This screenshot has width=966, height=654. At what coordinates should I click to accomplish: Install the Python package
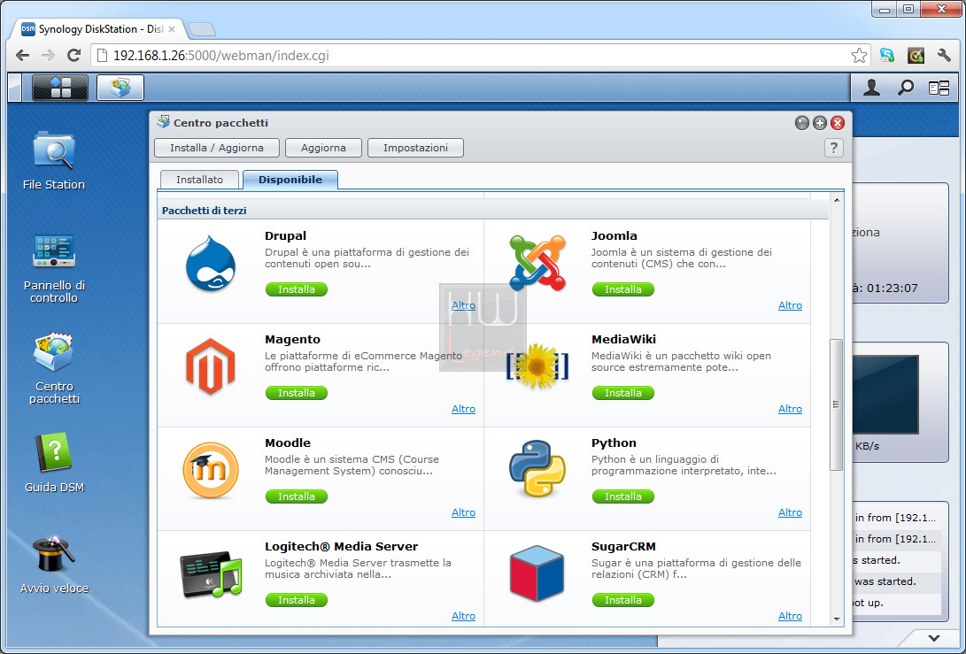coord(622,496)
